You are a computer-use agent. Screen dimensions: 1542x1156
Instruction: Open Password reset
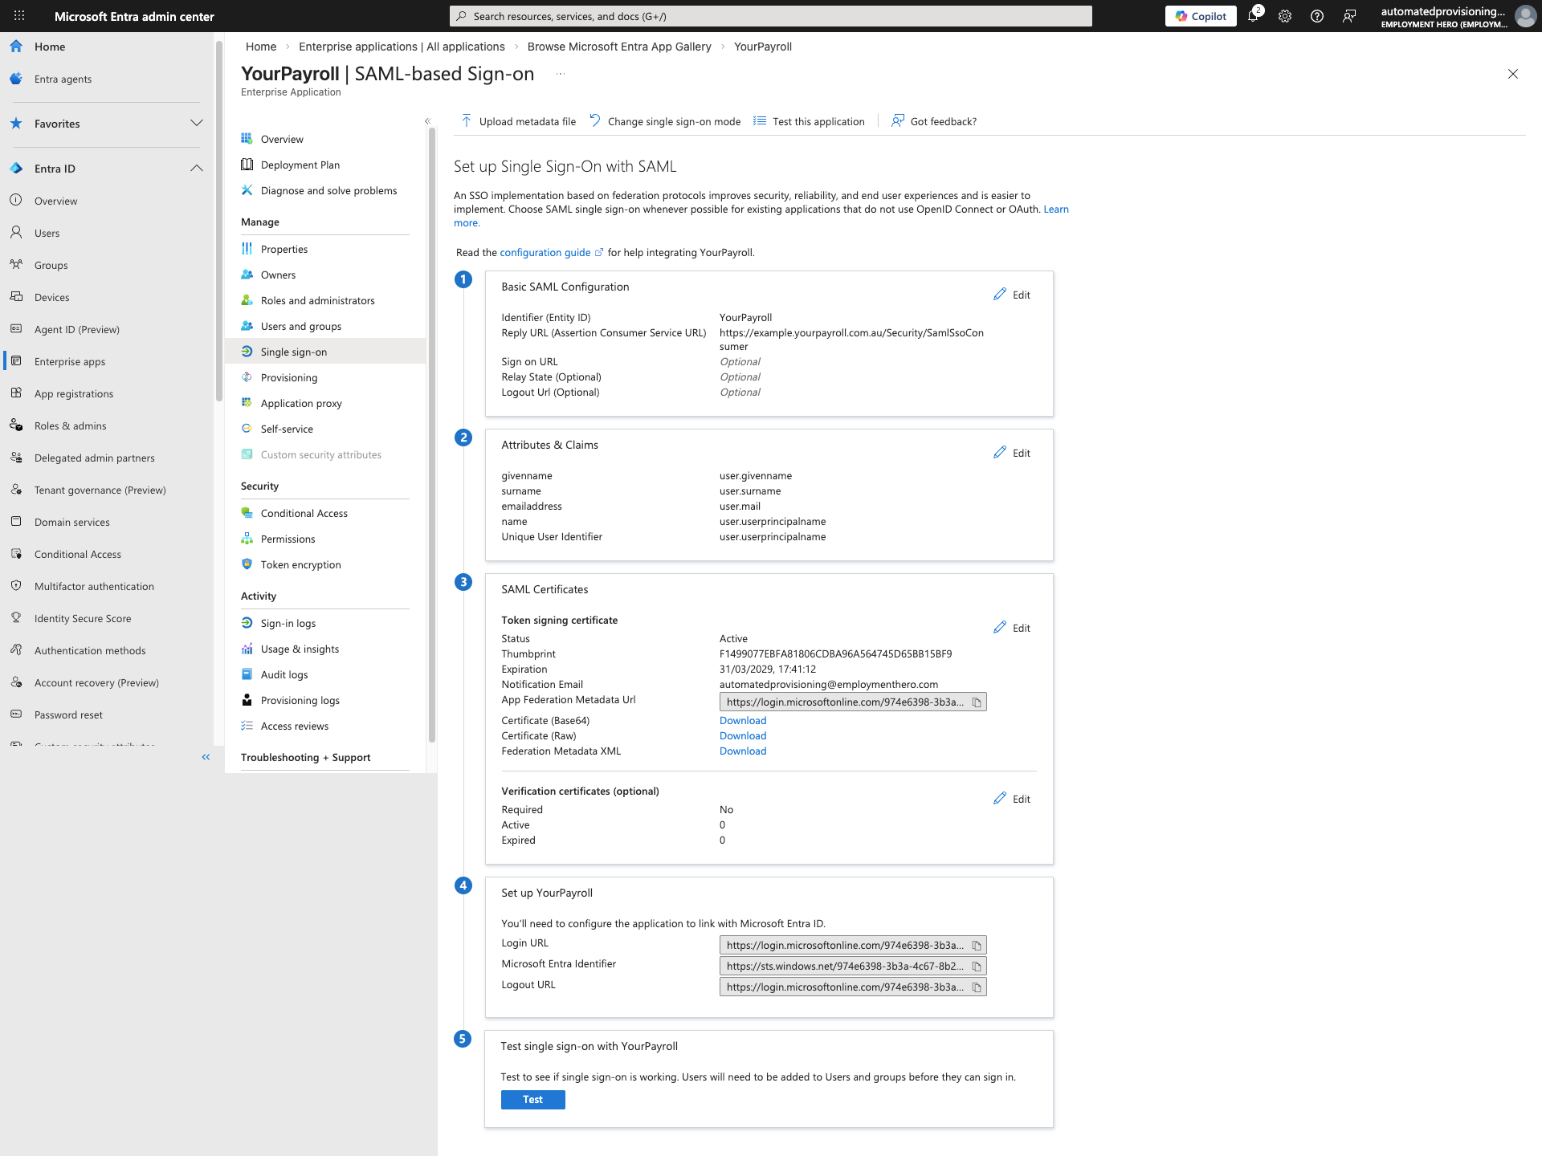[68, 714]
